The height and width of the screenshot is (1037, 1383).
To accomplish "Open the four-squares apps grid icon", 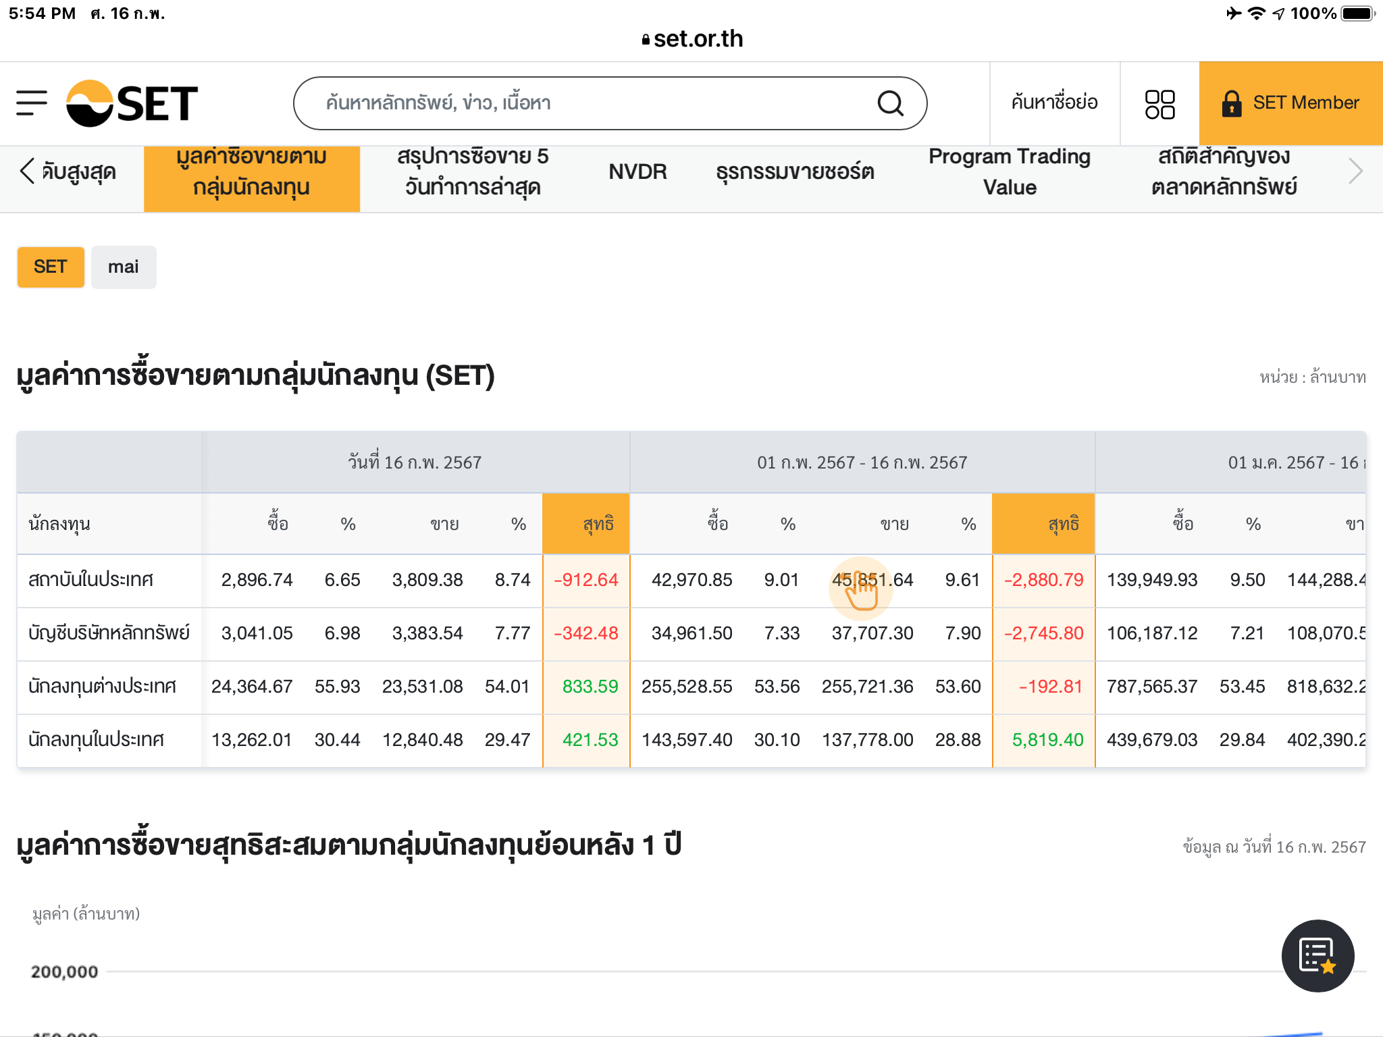I will coord(1159,105).
